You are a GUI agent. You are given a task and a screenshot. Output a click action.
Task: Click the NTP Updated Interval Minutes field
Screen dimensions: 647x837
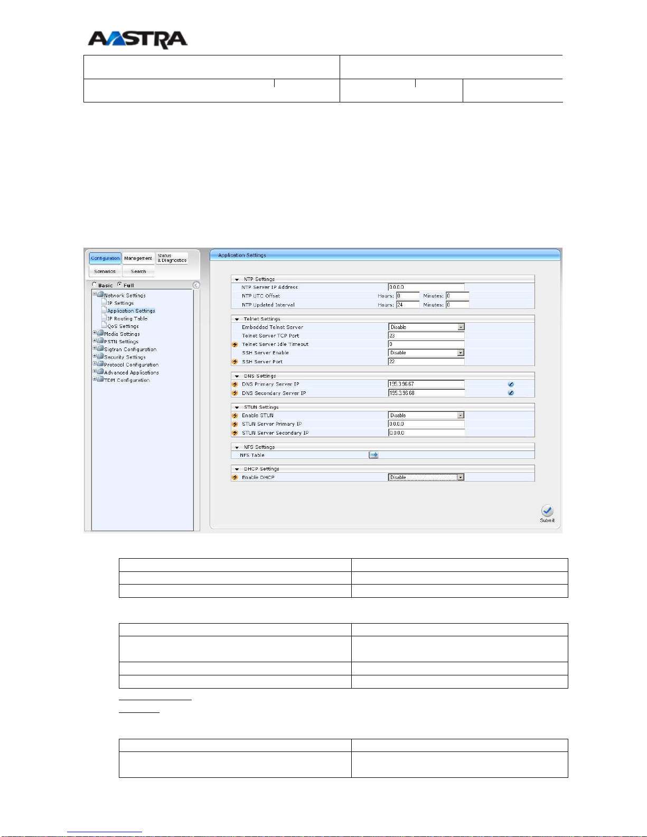[457, 305]
